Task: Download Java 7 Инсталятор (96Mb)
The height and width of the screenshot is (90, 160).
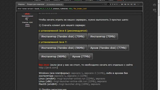Action: pos(54,56)
